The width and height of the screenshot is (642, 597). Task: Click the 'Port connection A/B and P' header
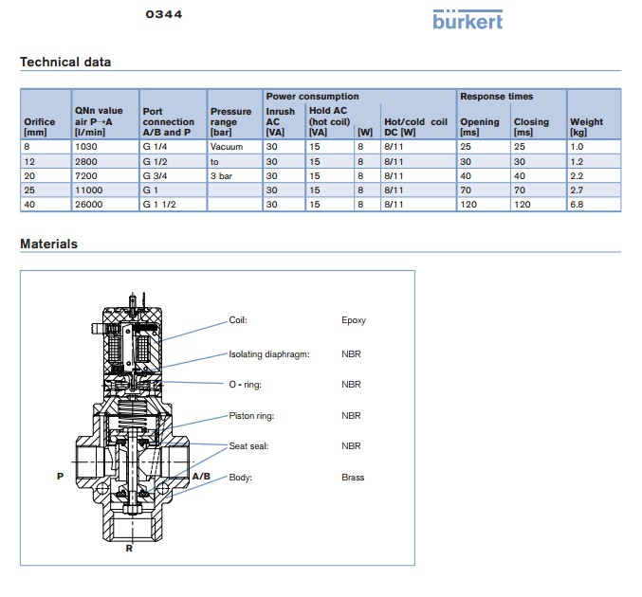coord(168,122)
